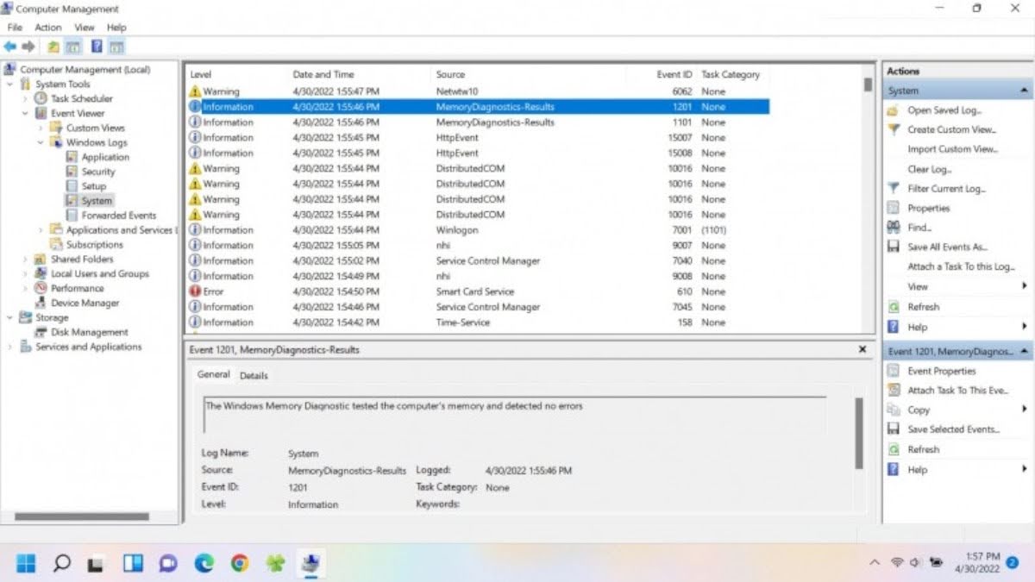The width and height of the screenshot is (1035, 582).
Task: Click Filter Current Log funnel icon
Action: coord(893,188)
